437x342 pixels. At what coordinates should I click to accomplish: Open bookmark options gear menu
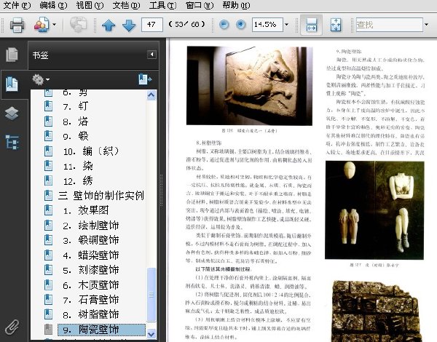click(41, 79)
